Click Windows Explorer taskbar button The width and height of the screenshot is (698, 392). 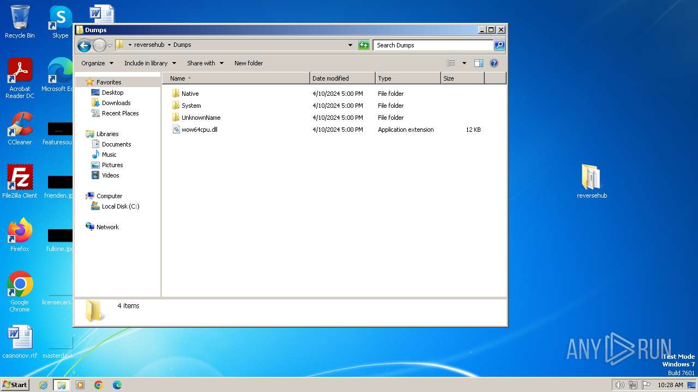point(62,385)
